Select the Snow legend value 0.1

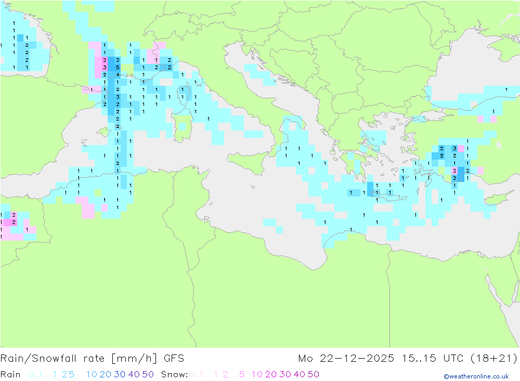197,374
